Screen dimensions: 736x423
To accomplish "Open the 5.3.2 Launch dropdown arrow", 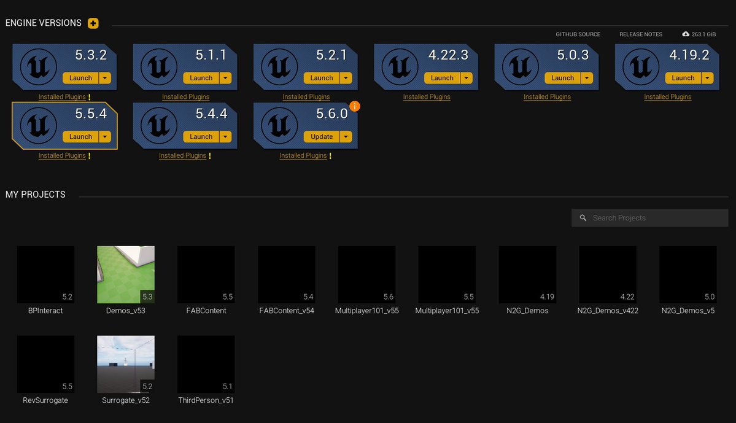I will coord(105,78).
